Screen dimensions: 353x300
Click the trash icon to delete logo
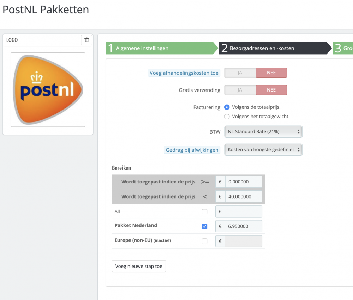click(x=86, y=40)
